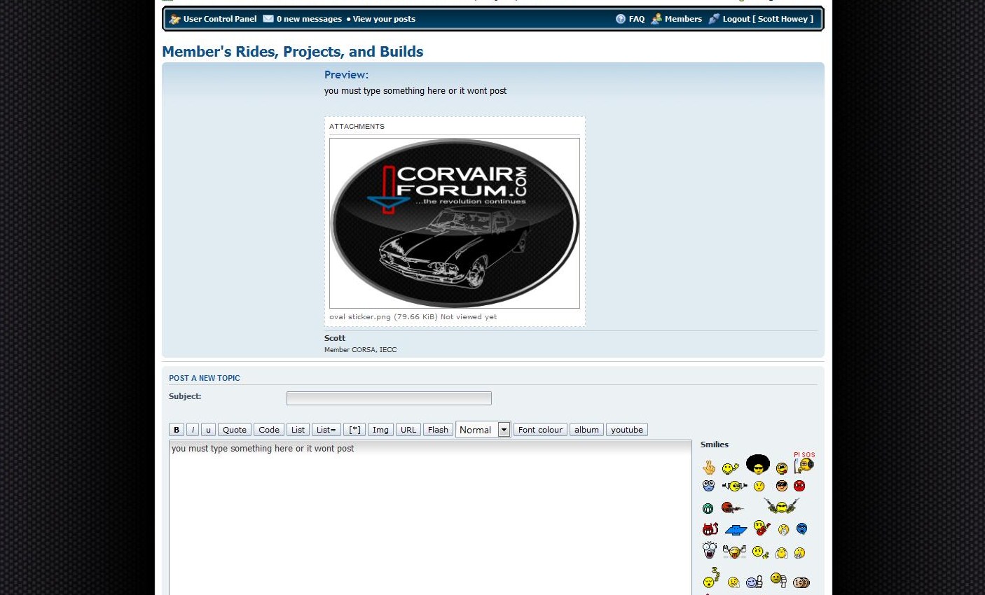Viewport: 985px width, 595px height.
Task: Insert the P! SOS headset smiley
Action: point(804,463)
